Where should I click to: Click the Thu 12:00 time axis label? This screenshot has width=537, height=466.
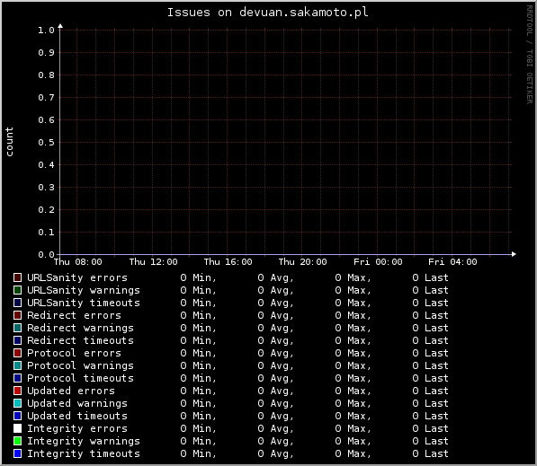tap(153, 262)
